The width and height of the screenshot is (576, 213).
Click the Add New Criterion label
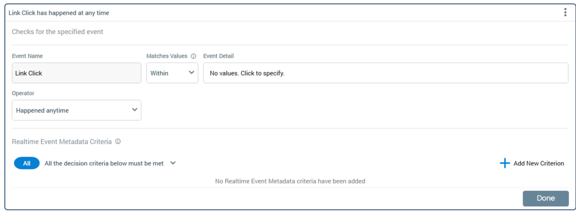(x=539, y=163)
